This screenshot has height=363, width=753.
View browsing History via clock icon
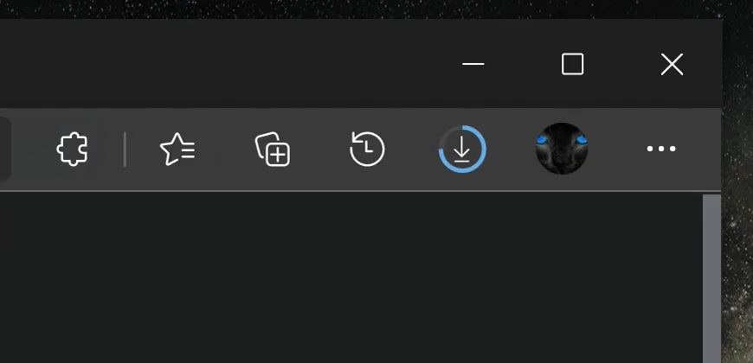coord(367,150)
